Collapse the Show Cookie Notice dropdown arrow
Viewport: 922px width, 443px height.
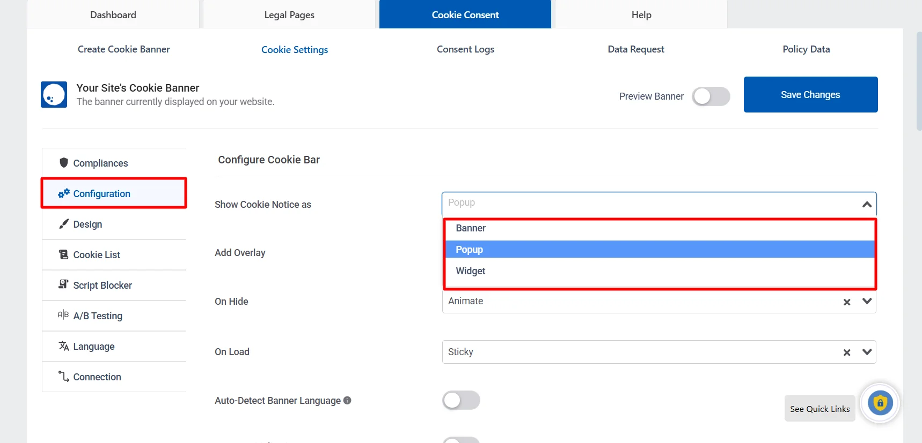[x=867, y=204]
